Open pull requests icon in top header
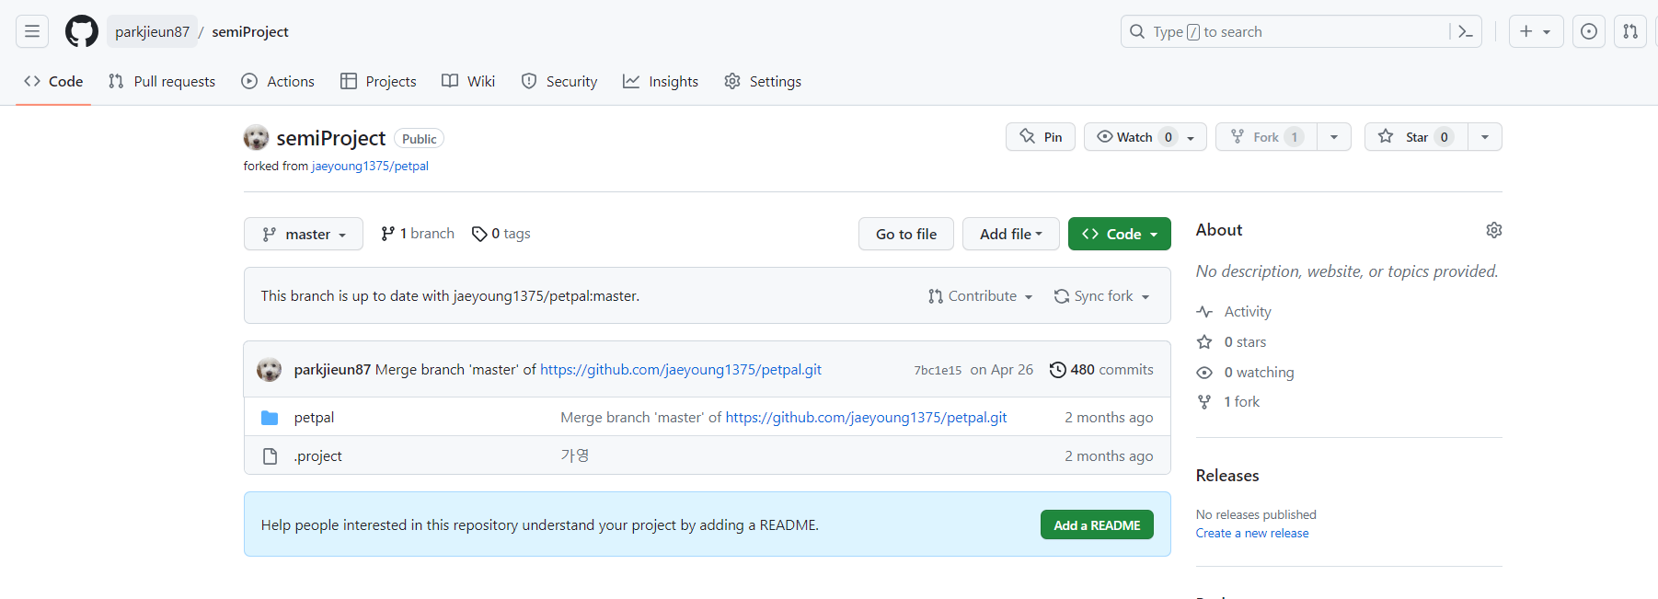The width and height of the screenshot is (1658, 599). point(1630,31)
